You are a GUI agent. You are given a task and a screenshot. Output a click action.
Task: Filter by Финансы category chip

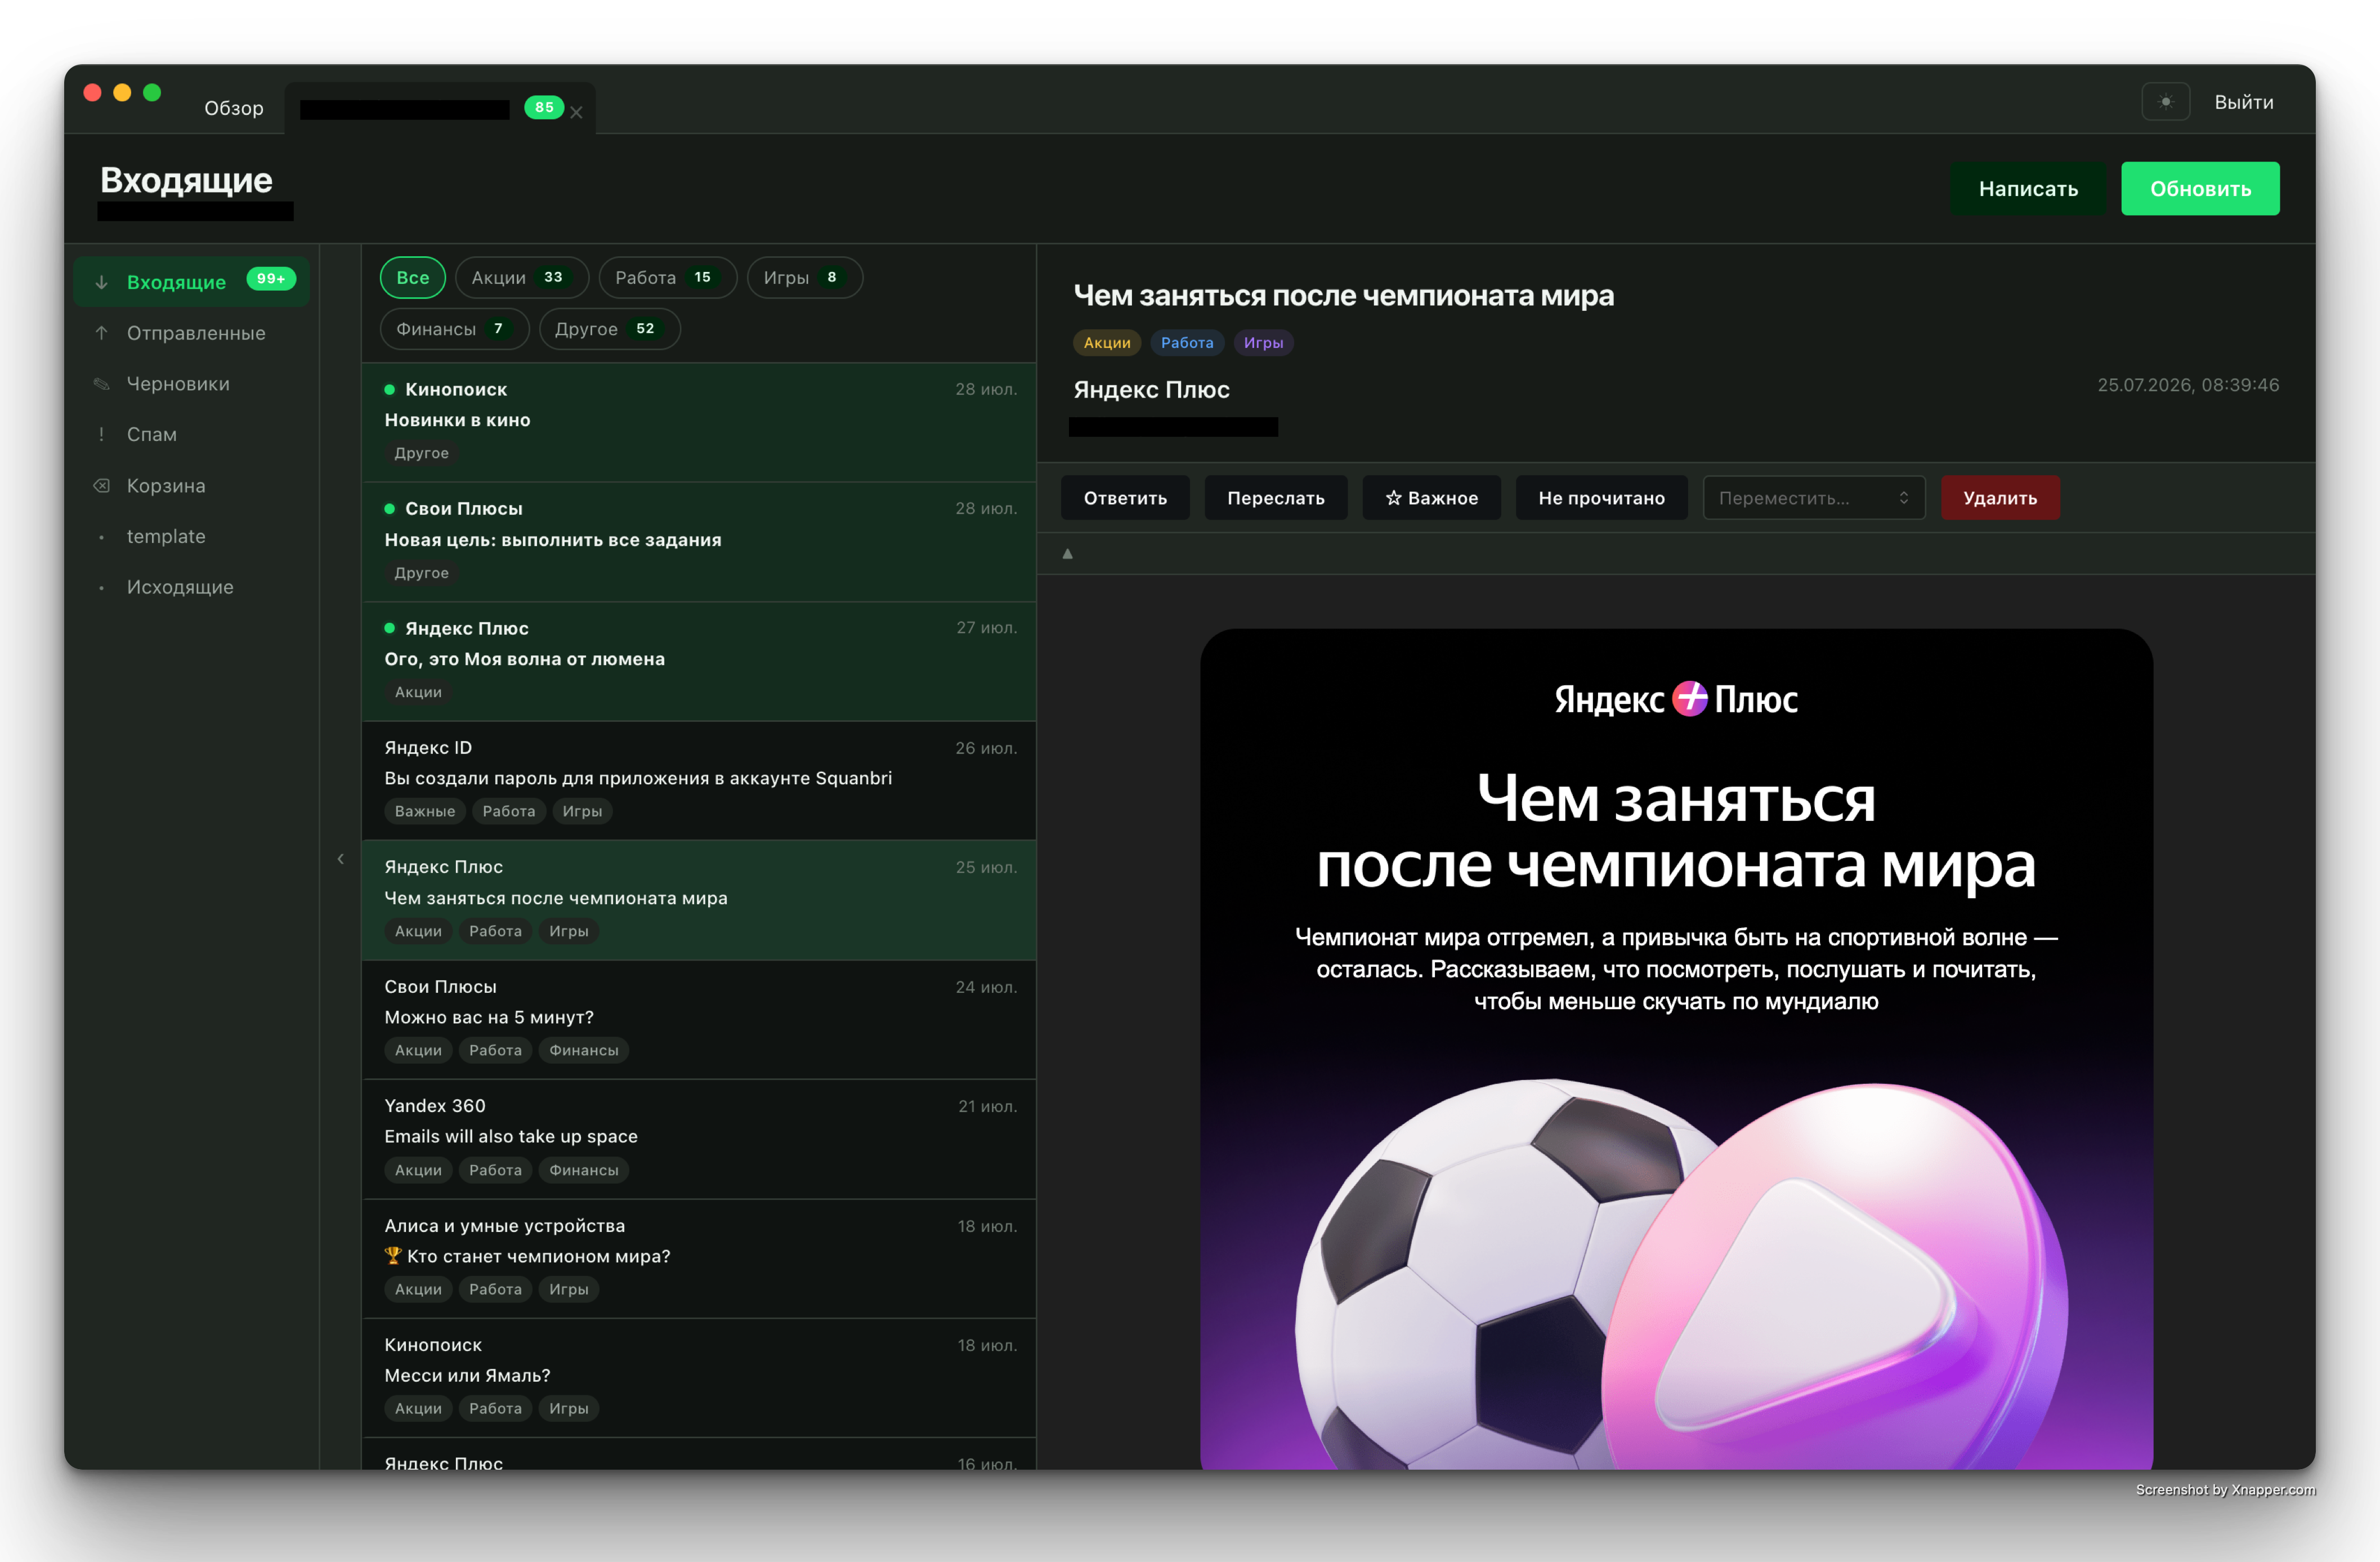tap(454, 329)
